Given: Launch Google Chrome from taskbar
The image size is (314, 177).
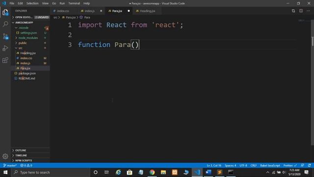Looking at the screenshot, I should coord(152,172).
